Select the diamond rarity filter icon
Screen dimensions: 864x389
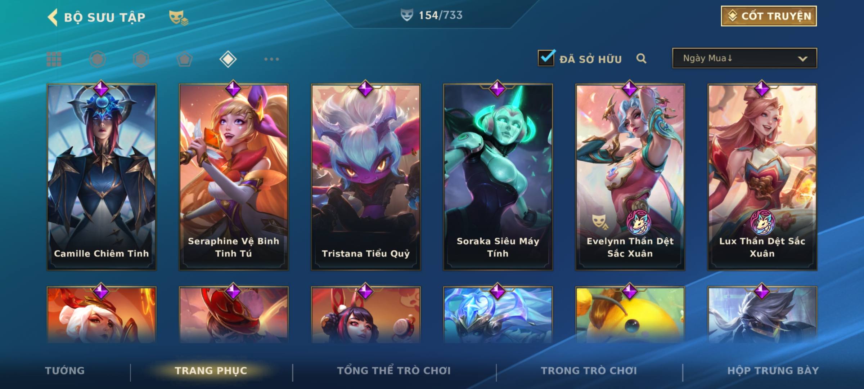pyautogui.click(x=228, y=59)
